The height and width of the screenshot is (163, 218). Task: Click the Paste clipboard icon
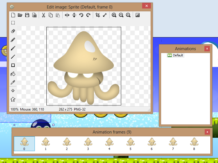[58, 15]
